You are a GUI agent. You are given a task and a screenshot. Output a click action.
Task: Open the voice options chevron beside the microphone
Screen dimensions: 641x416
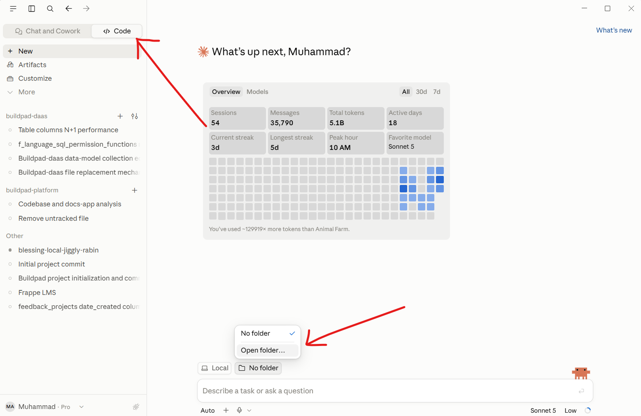(x=249, y=410)
